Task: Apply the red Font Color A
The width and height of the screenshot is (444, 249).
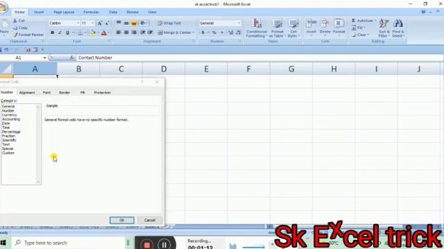Action: 103,33
